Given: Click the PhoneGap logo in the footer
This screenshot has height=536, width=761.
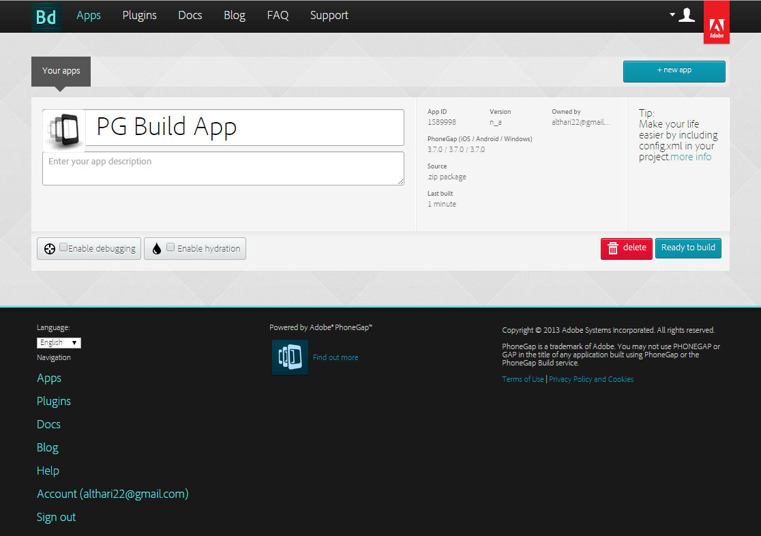Looking at the screenshot, I should click(290, 357).
